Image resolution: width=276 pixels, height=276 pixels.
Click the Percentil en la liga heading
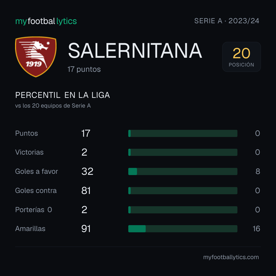pos(63,95)
